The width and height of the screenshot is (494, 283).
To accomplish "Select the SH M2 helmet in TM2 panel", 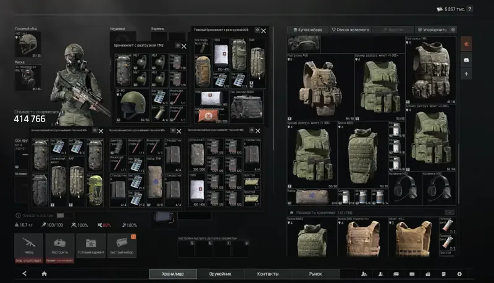I will [133, 105].
